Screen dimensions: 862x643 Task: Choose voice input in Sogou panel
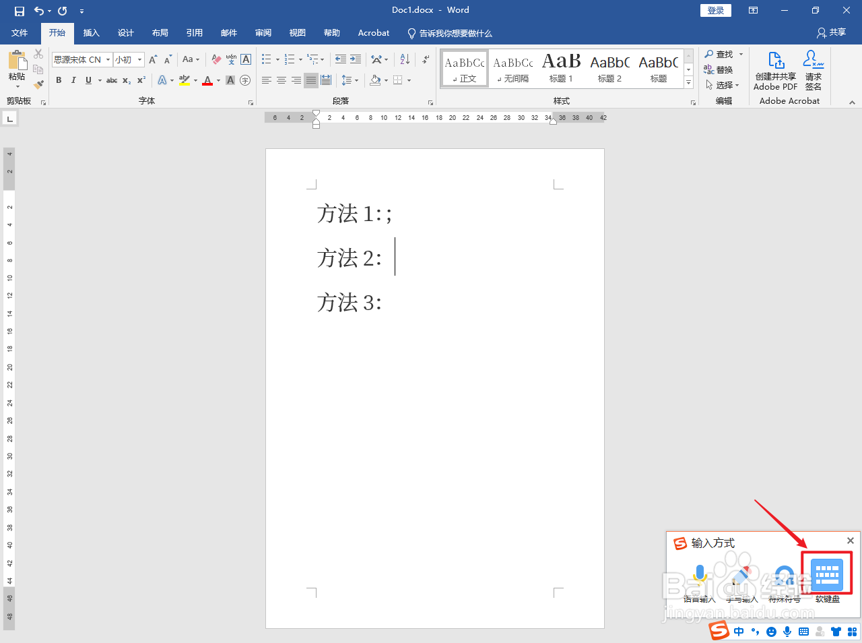(700, 583)
